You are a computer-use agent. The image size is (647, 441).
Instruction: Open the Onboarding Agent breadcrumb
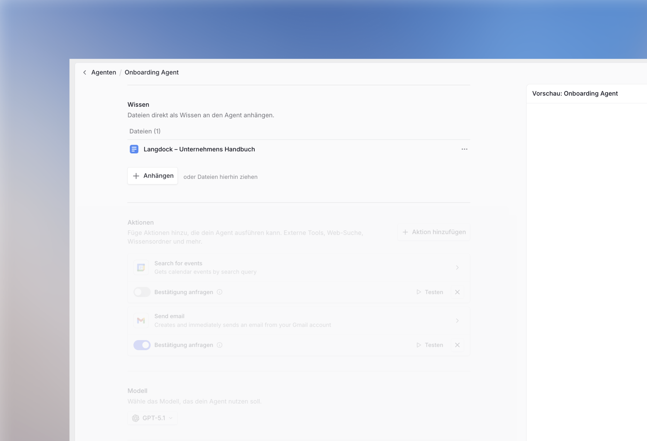coord(151,72)
